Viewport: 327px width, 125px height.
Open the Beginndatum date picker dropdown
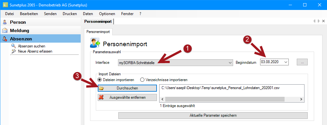pos(286,62)
